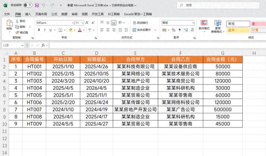Click the Cut scissors icon

point(17,21)
